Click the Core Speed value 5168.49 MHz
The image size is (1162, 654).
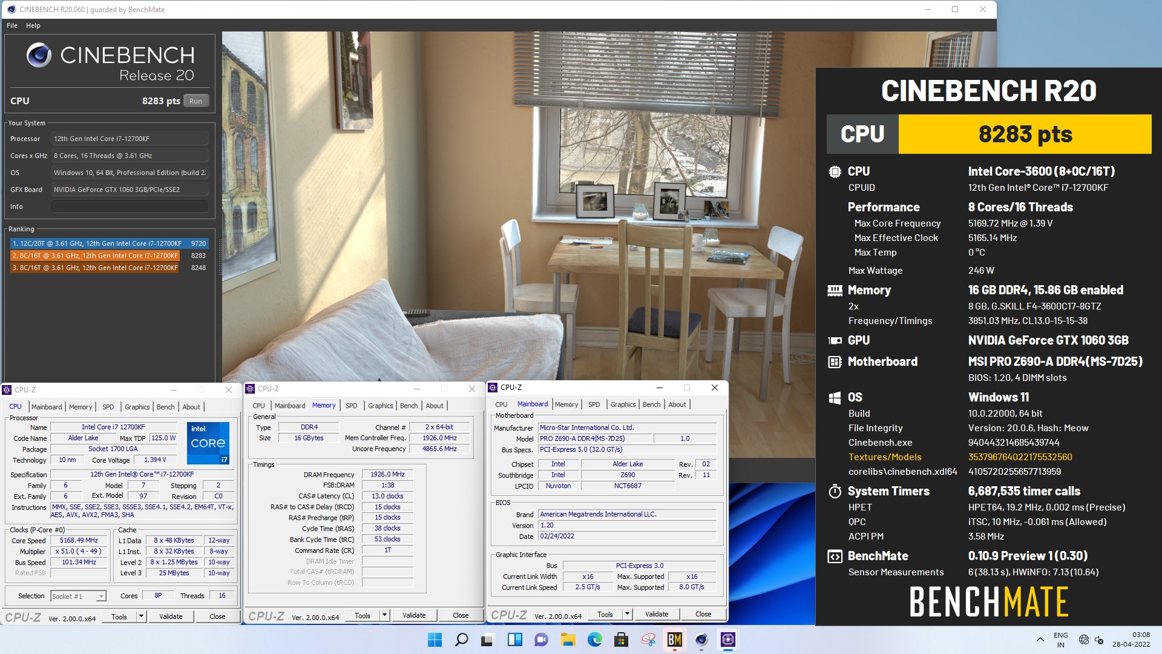point(79,540)
